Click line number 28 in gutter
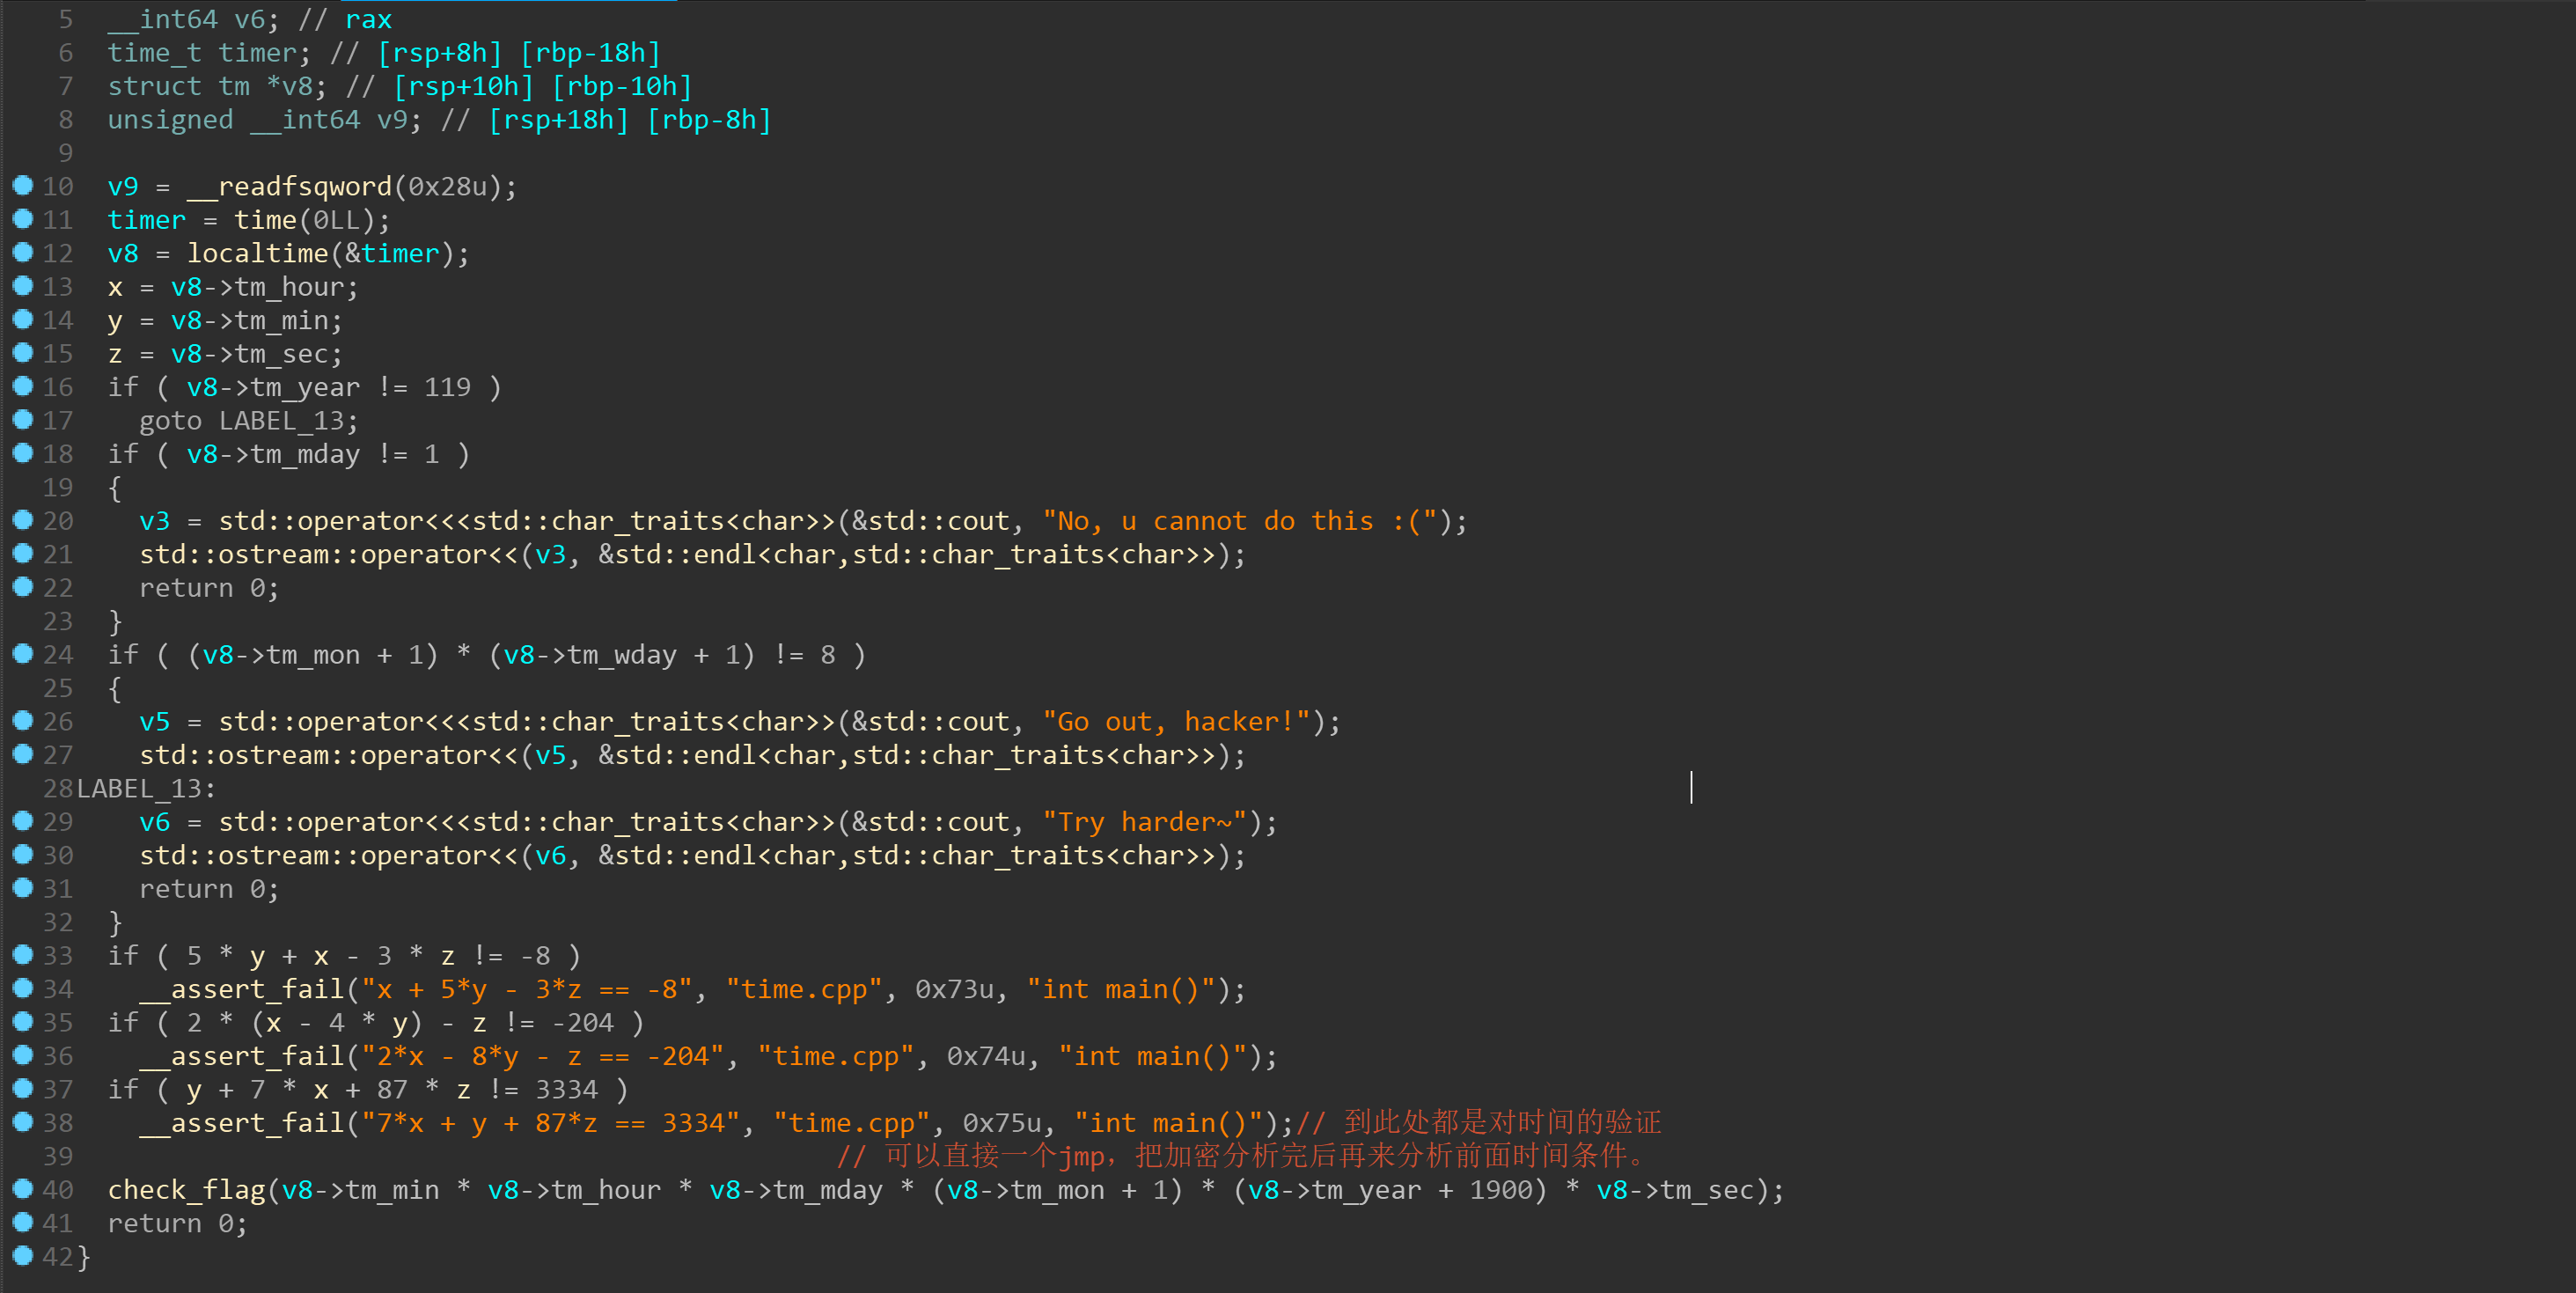2576x1293 pixels. coord(58,790)
